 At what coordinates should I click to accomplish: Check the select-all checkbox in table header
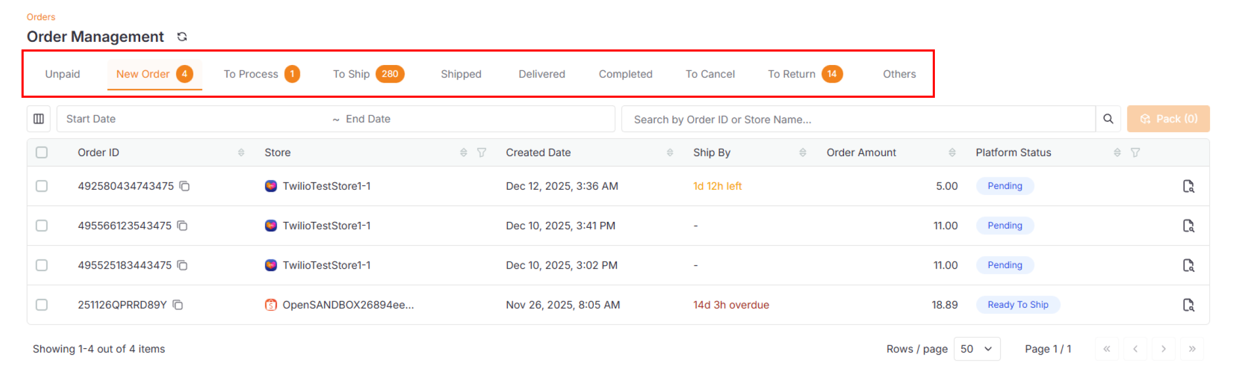tap(42, 153)
